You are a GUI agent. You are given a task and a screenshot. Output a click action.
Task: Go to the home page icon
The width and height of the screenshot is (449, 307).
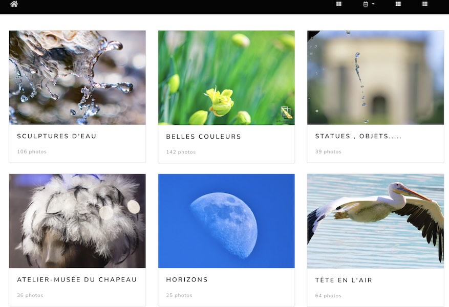pos(14,4)
